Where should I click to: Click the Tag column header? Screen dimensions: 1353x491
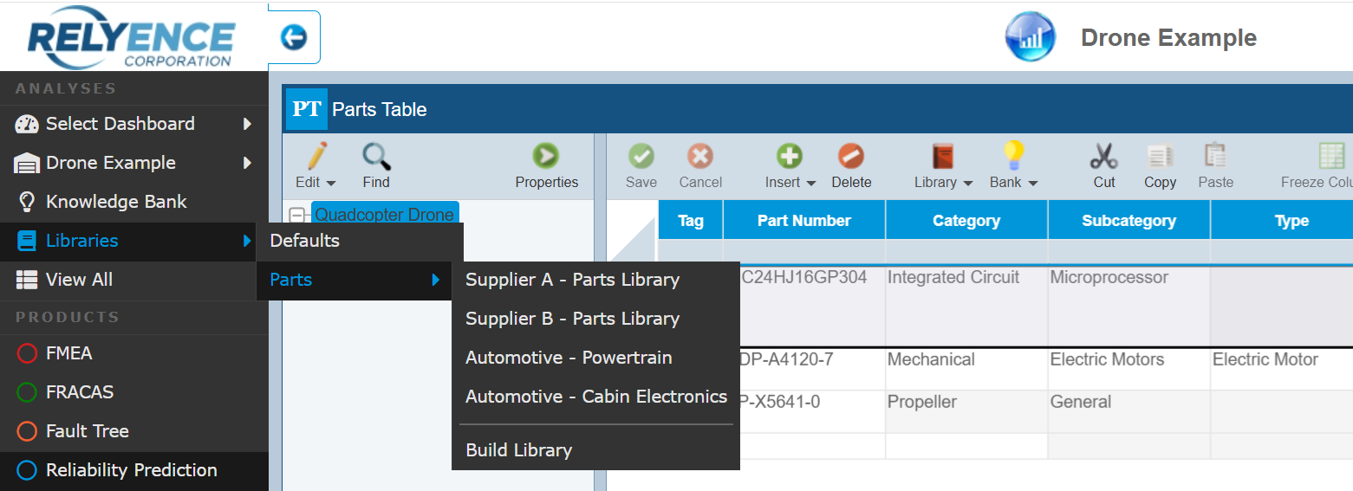tap(691, 220)
